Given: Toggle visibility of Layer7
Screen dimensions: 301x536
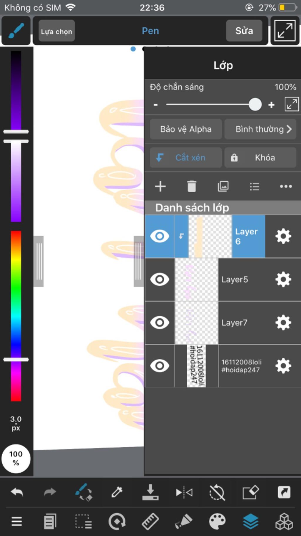Looking at the screenshot, I should point(160,322).
